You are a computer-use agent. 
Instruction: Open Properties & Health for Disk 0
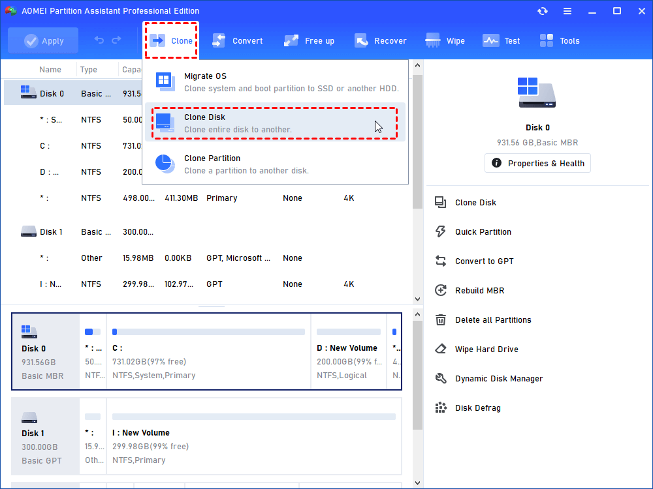(537, 163)
